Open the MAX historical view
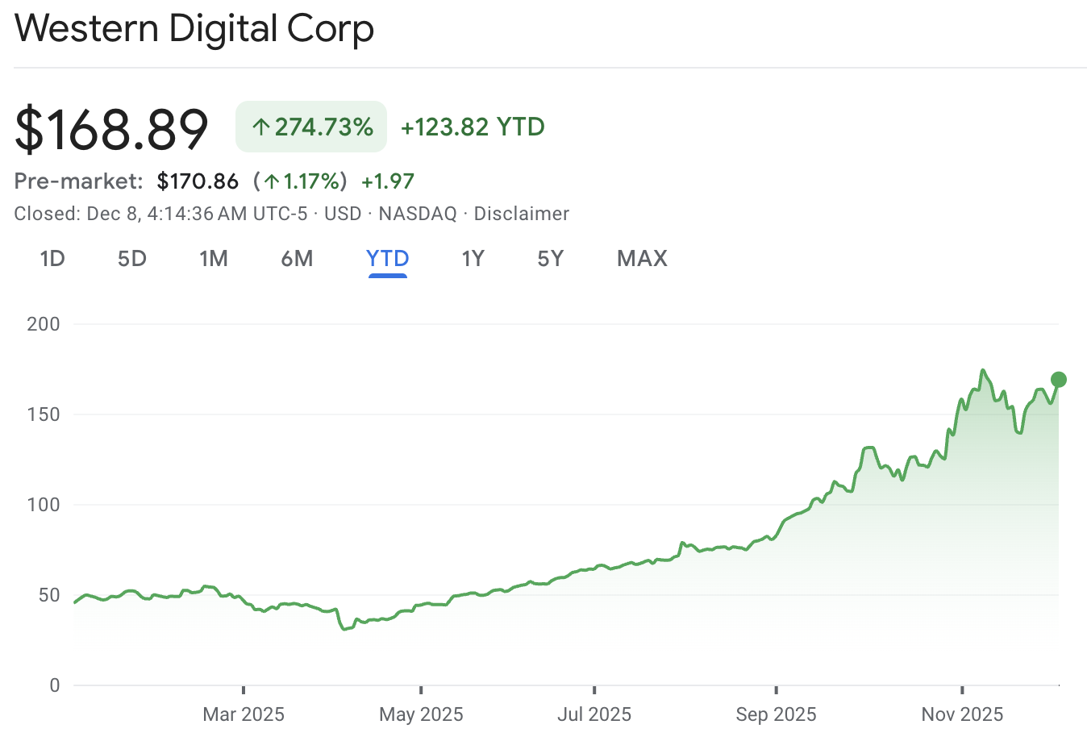 click(642, 258)
